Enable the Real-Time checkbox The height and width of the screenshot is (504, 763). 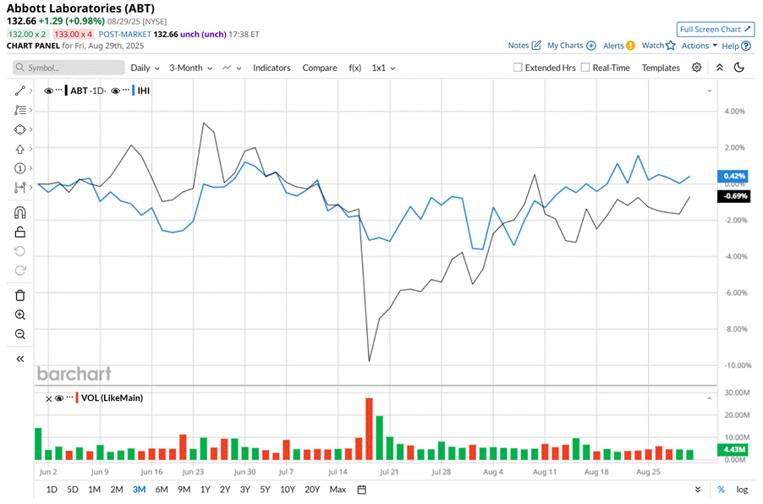(585, 68)
